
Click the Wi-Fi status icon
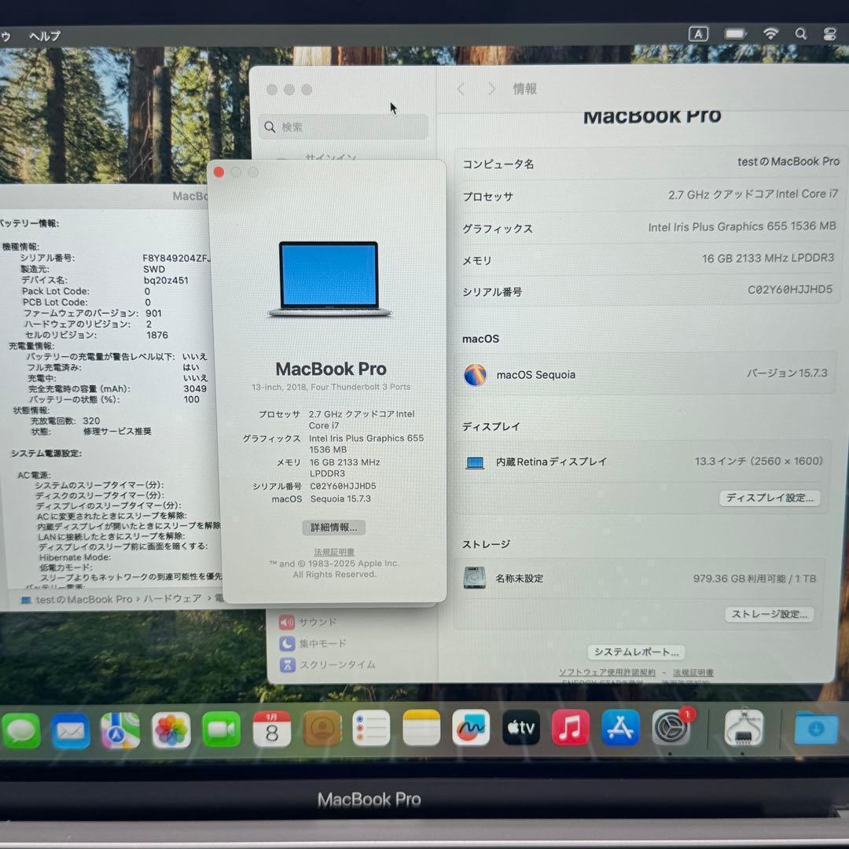tap(770, 34)
